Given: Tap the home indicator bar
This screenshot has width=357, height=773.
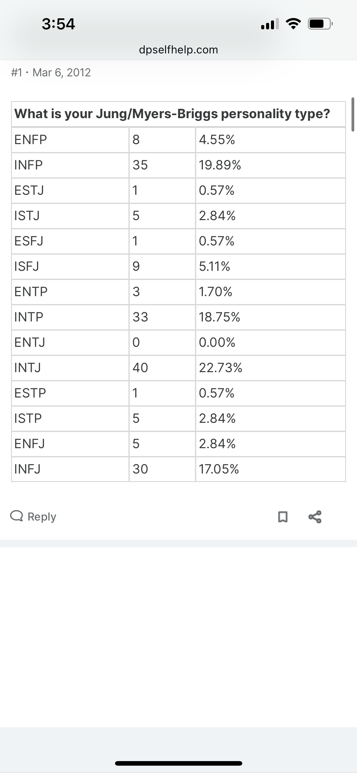Looking at the screenshot, I should (179, 763).
